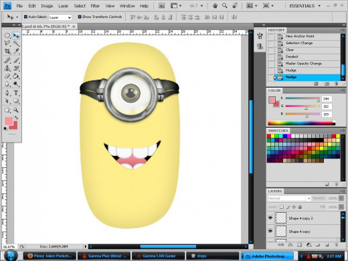Select the Rounded Rectangle shape tool
The height and width of the screenshot is (261, 348).
tap(16, 101)
